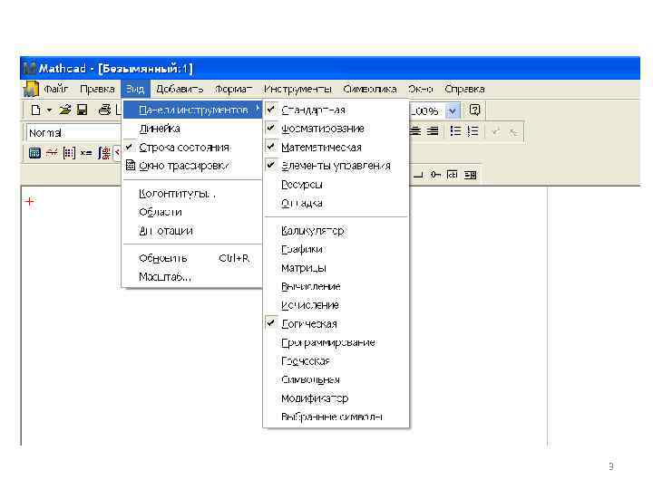This screenshot has width=653, height=489.
Task: Open the Окно menu
Action: coord(421,89)
